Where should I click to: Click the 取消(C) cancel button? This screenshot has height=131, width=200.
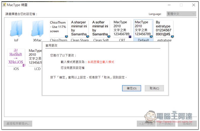(x=154, y=88)
